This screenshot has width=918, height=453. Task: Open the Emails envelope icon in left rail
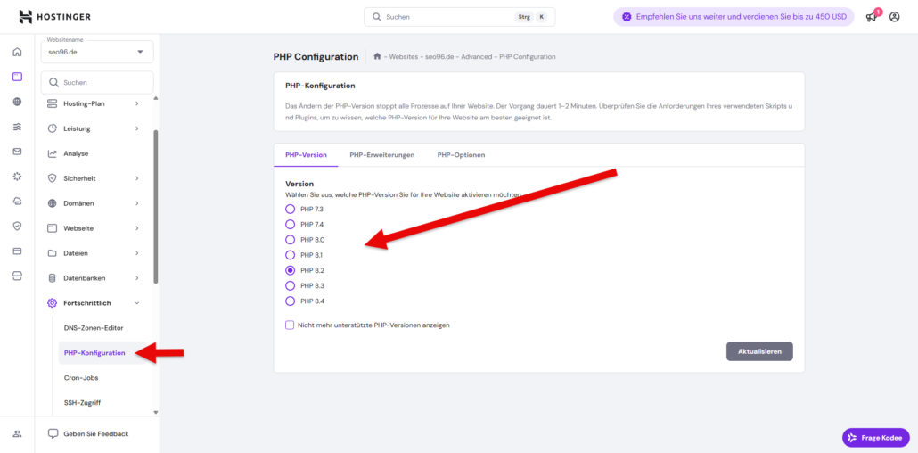[17, 152]
